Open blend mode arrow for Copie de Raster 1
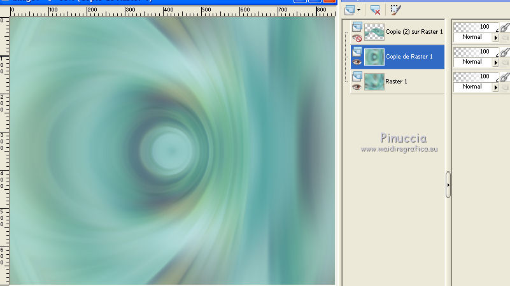Image resolution: width=510 pixels, height=286 pixels. [x=495, y=62]
